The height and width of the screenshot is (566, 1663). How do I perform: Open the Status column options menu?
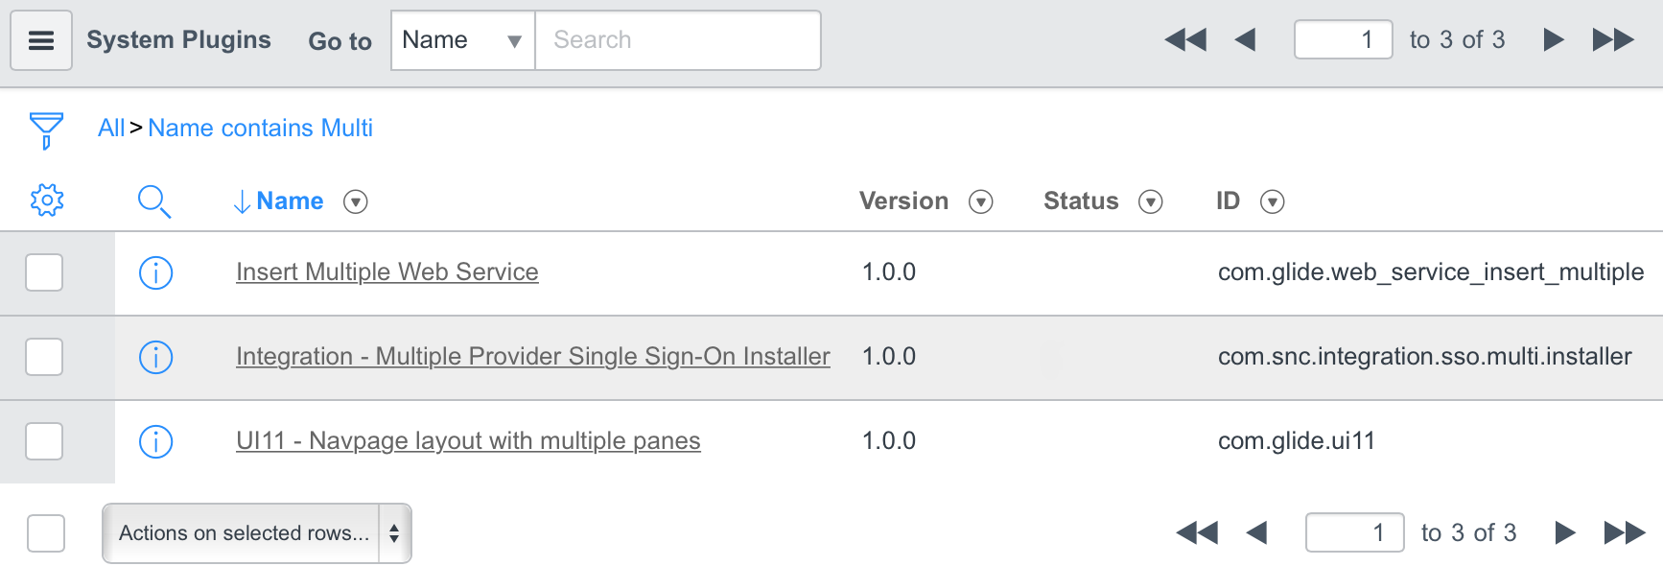[x=1150, y=201]
